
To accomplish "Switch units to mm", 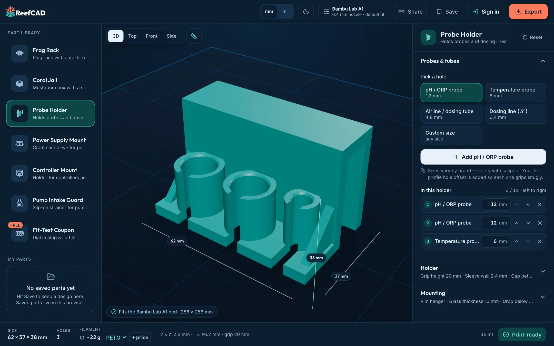I will tap(269, 12).
